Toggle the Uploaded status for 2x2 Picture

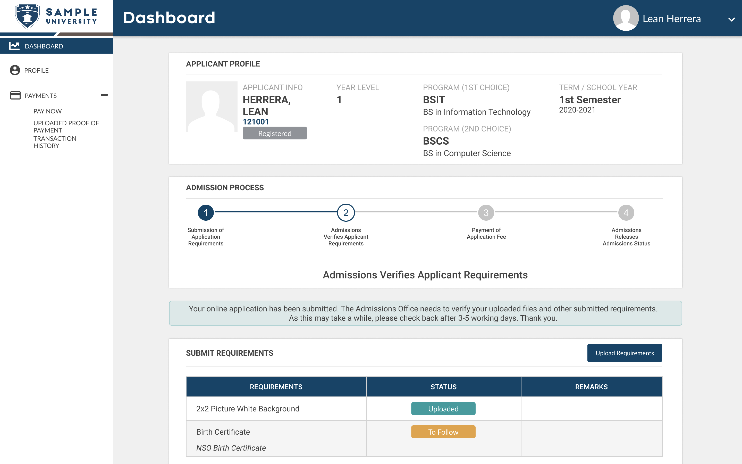coord(443,409)
